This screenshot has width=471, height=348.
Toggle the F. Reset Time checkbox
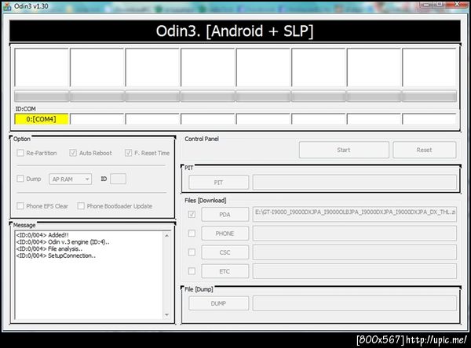[x=128, y=153]
